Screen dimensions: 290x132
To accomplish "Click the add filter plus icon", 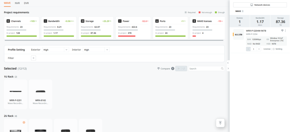I will [x=34, y=58].
